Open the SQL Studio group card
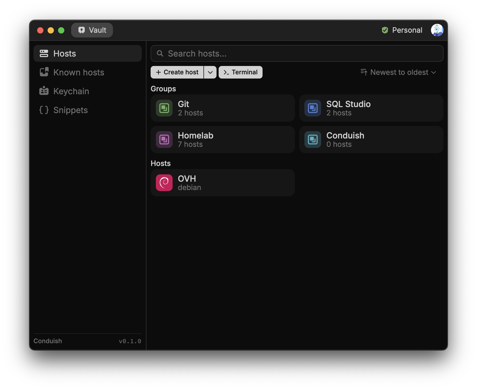Image resolution: width=477 pixels, height=389 pixels. [x=371, y=108]
